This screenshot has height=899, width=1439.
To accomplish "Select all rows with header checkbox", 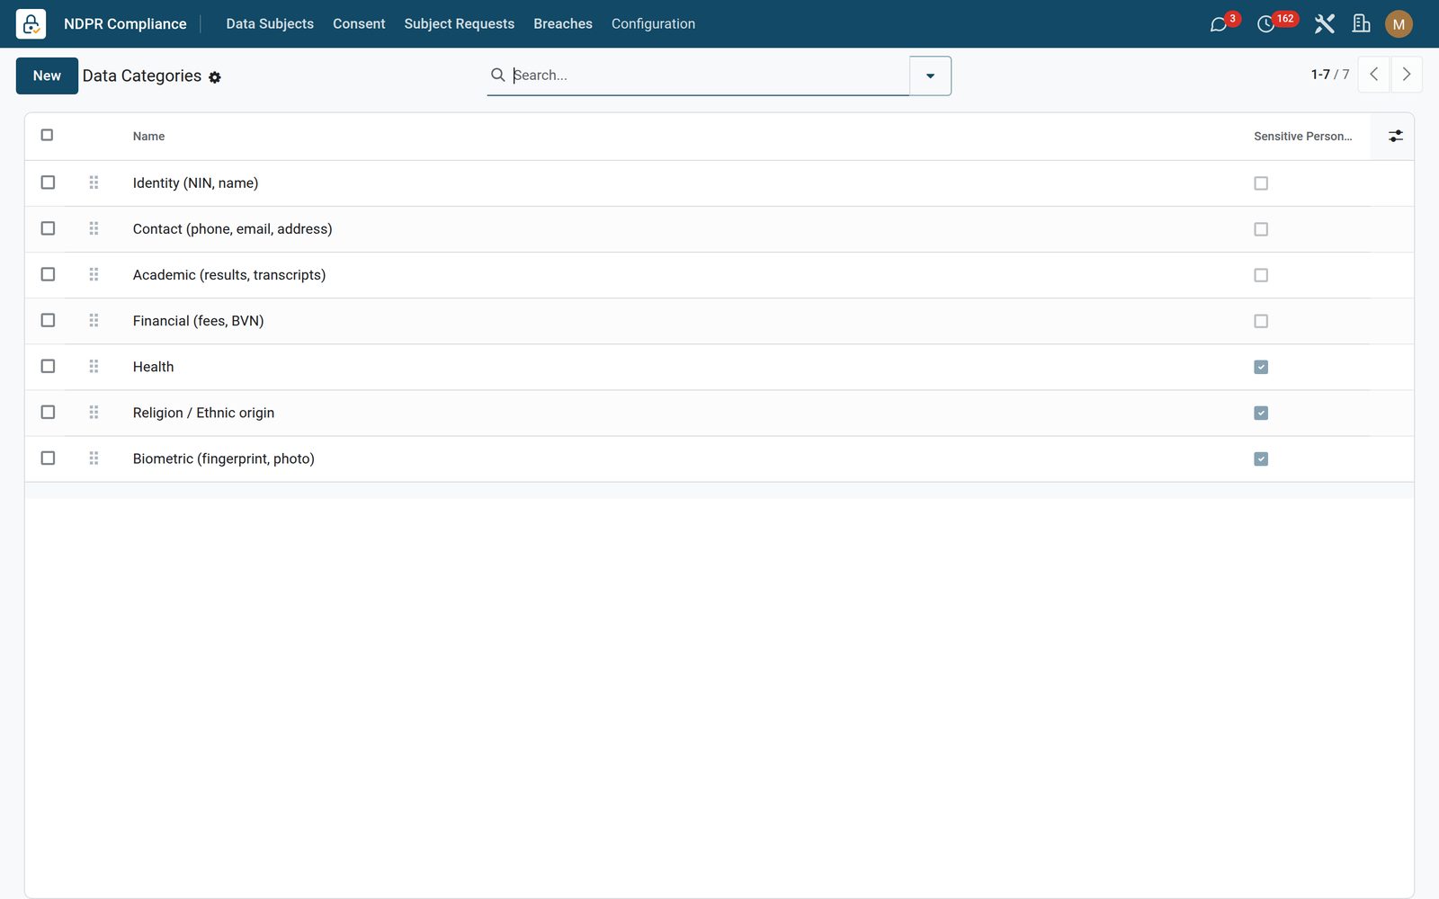I will [x=47, y=135].
